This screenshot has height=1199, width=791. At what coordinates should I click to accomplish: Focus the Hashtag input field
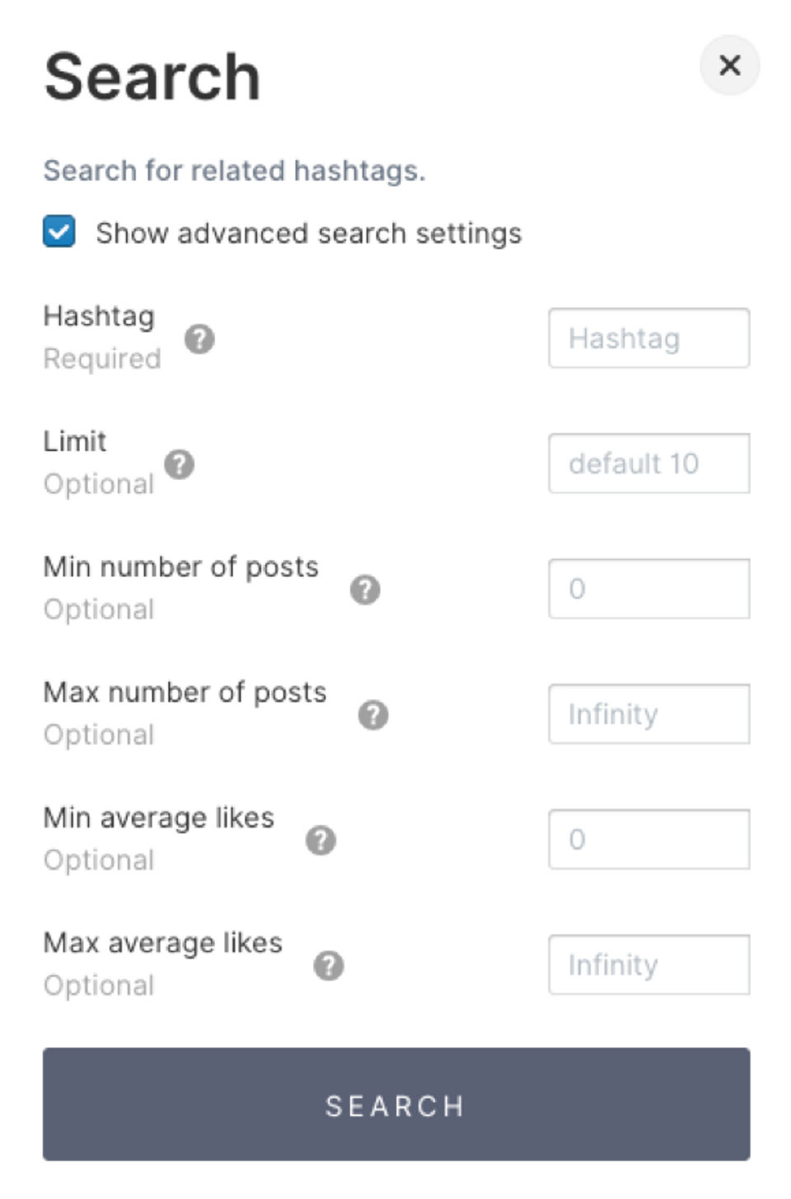click(648, 338)
